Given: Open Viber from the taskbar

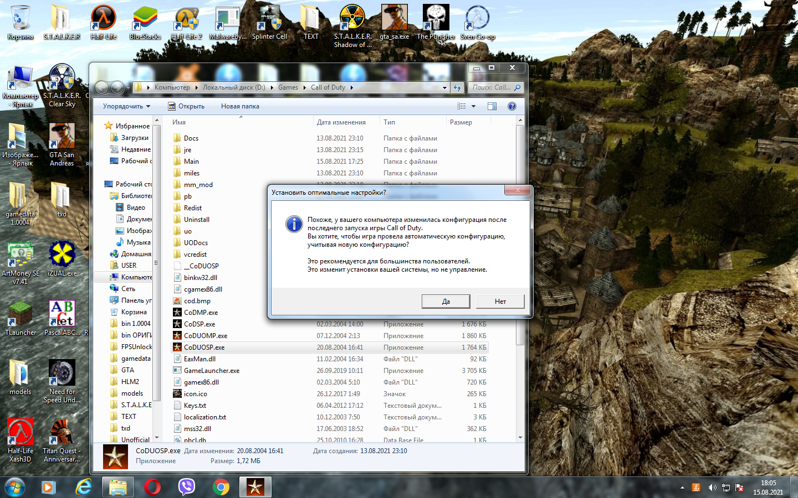Looking at the screenshot, I should point(187,487).
